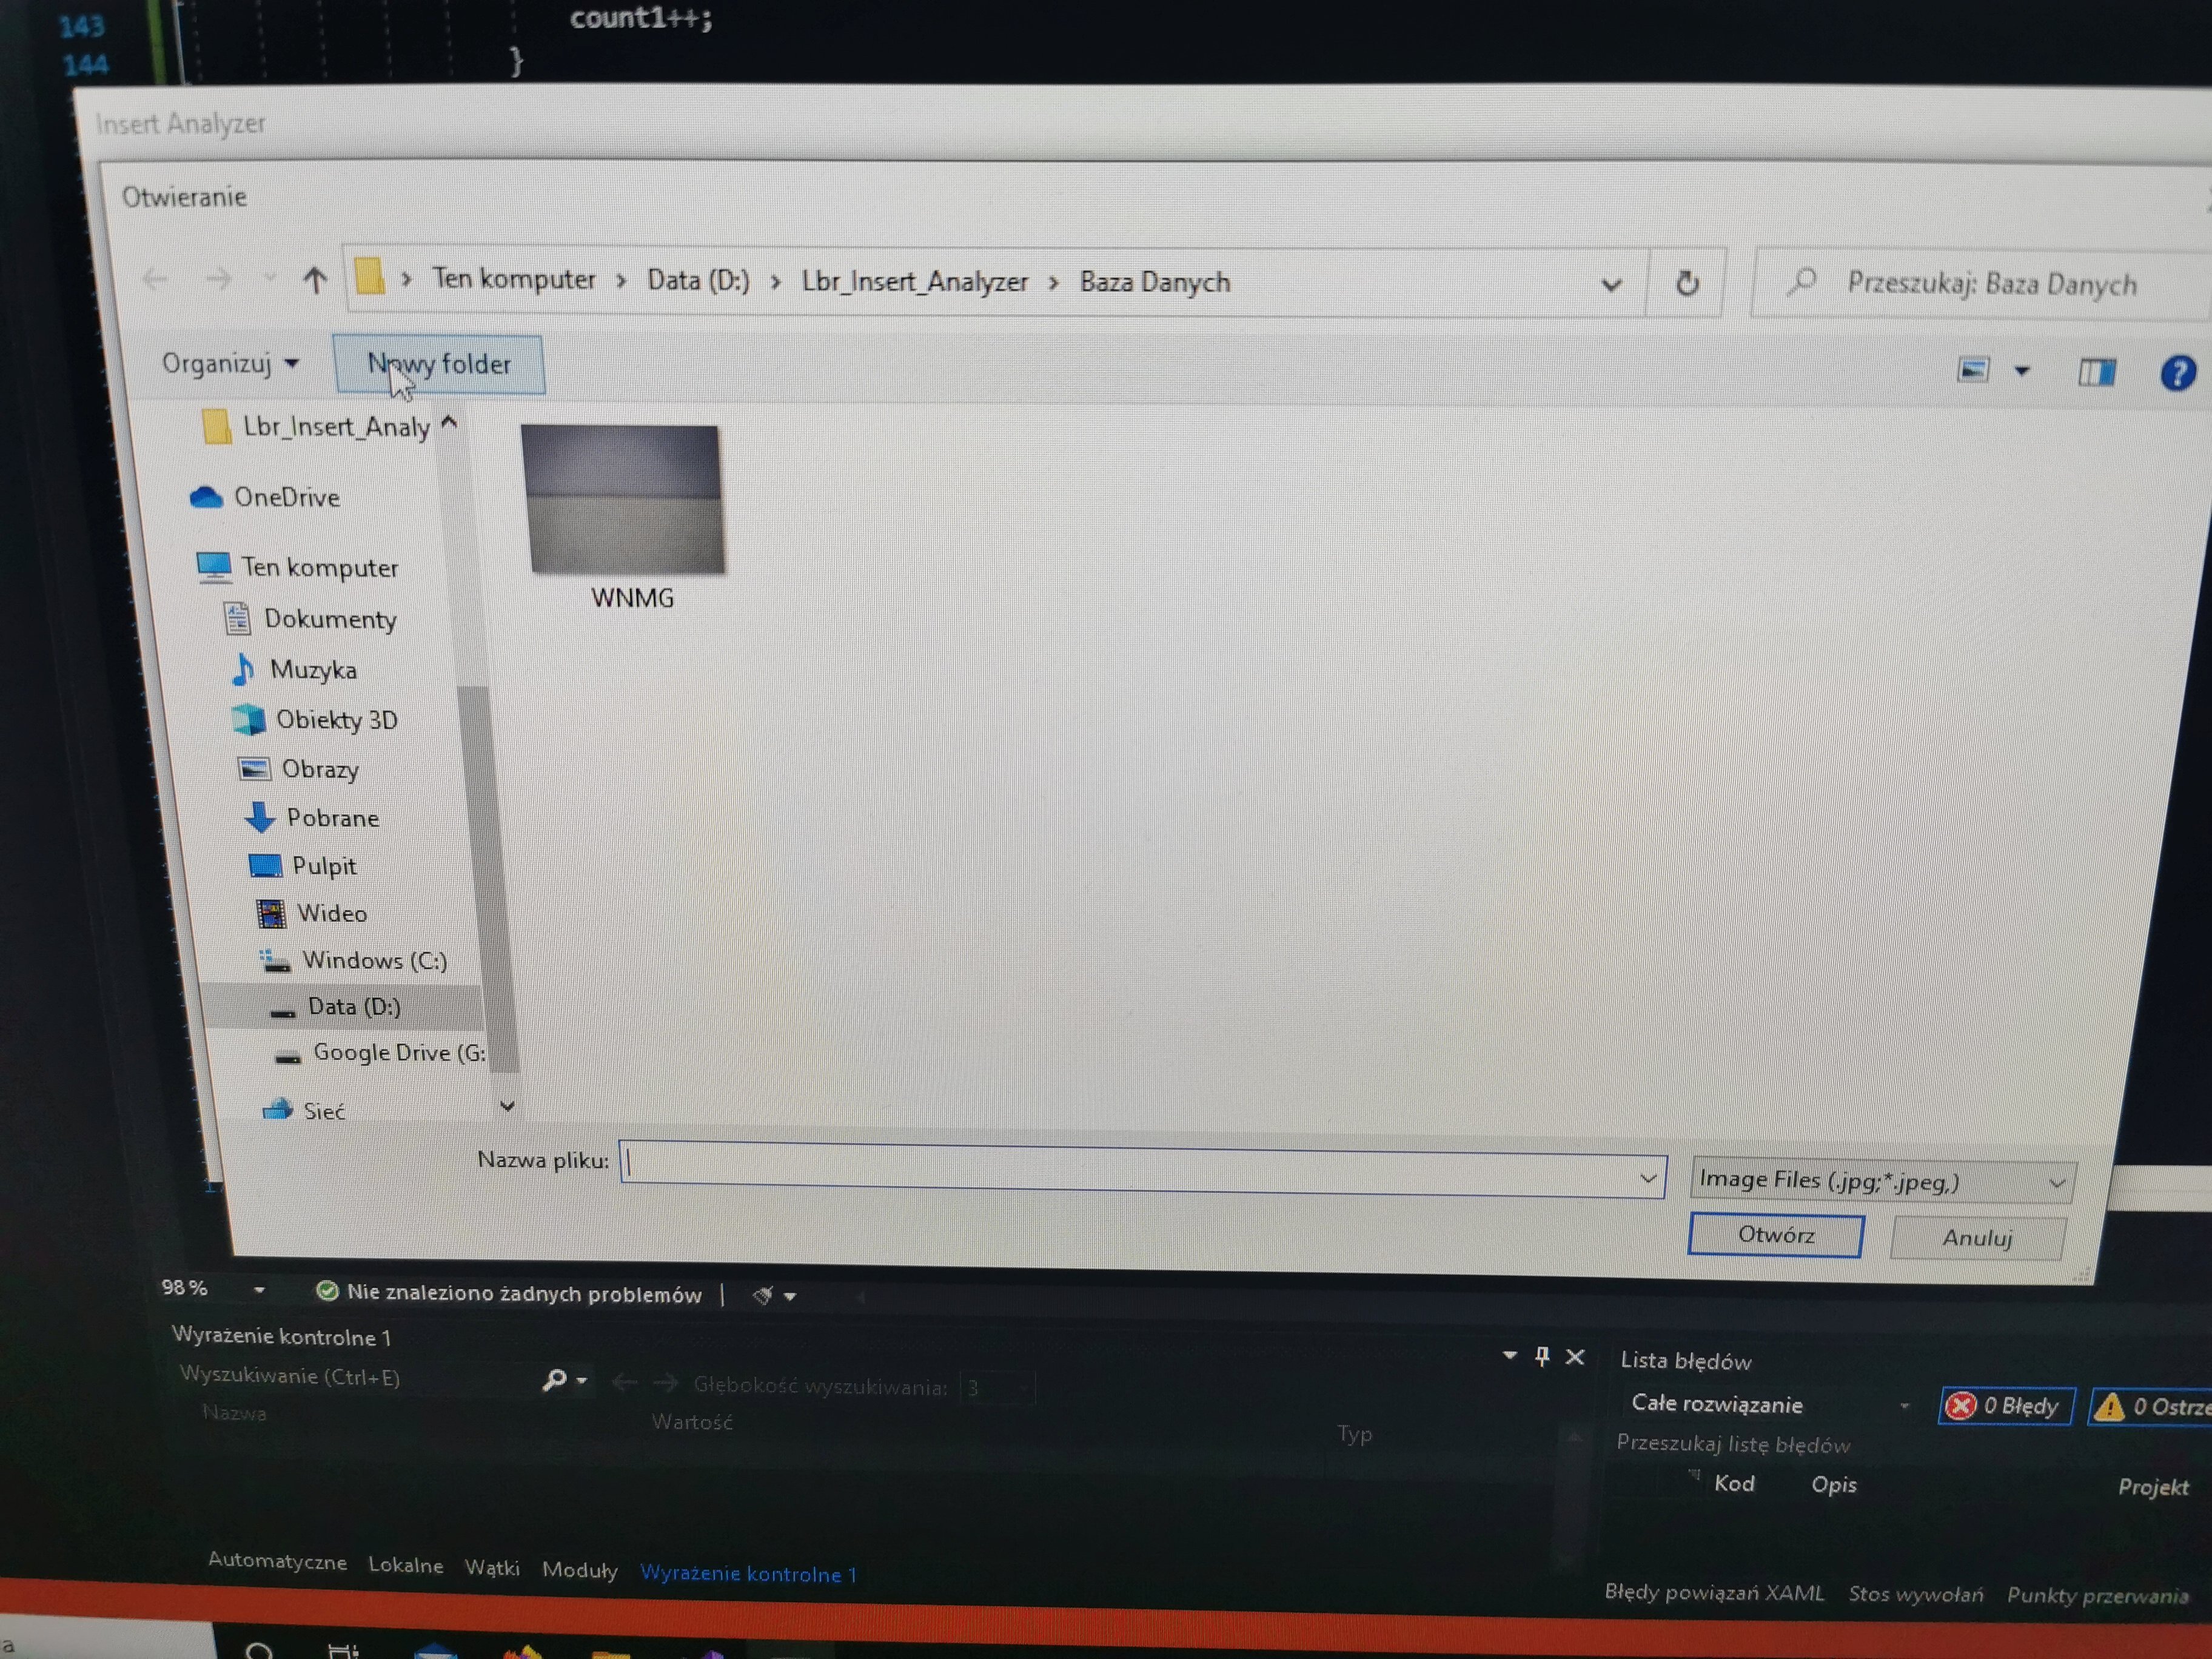Click Data (D:) in breadcrumb path
This screenshot has width=2212, height=1659.
[698, 281]
